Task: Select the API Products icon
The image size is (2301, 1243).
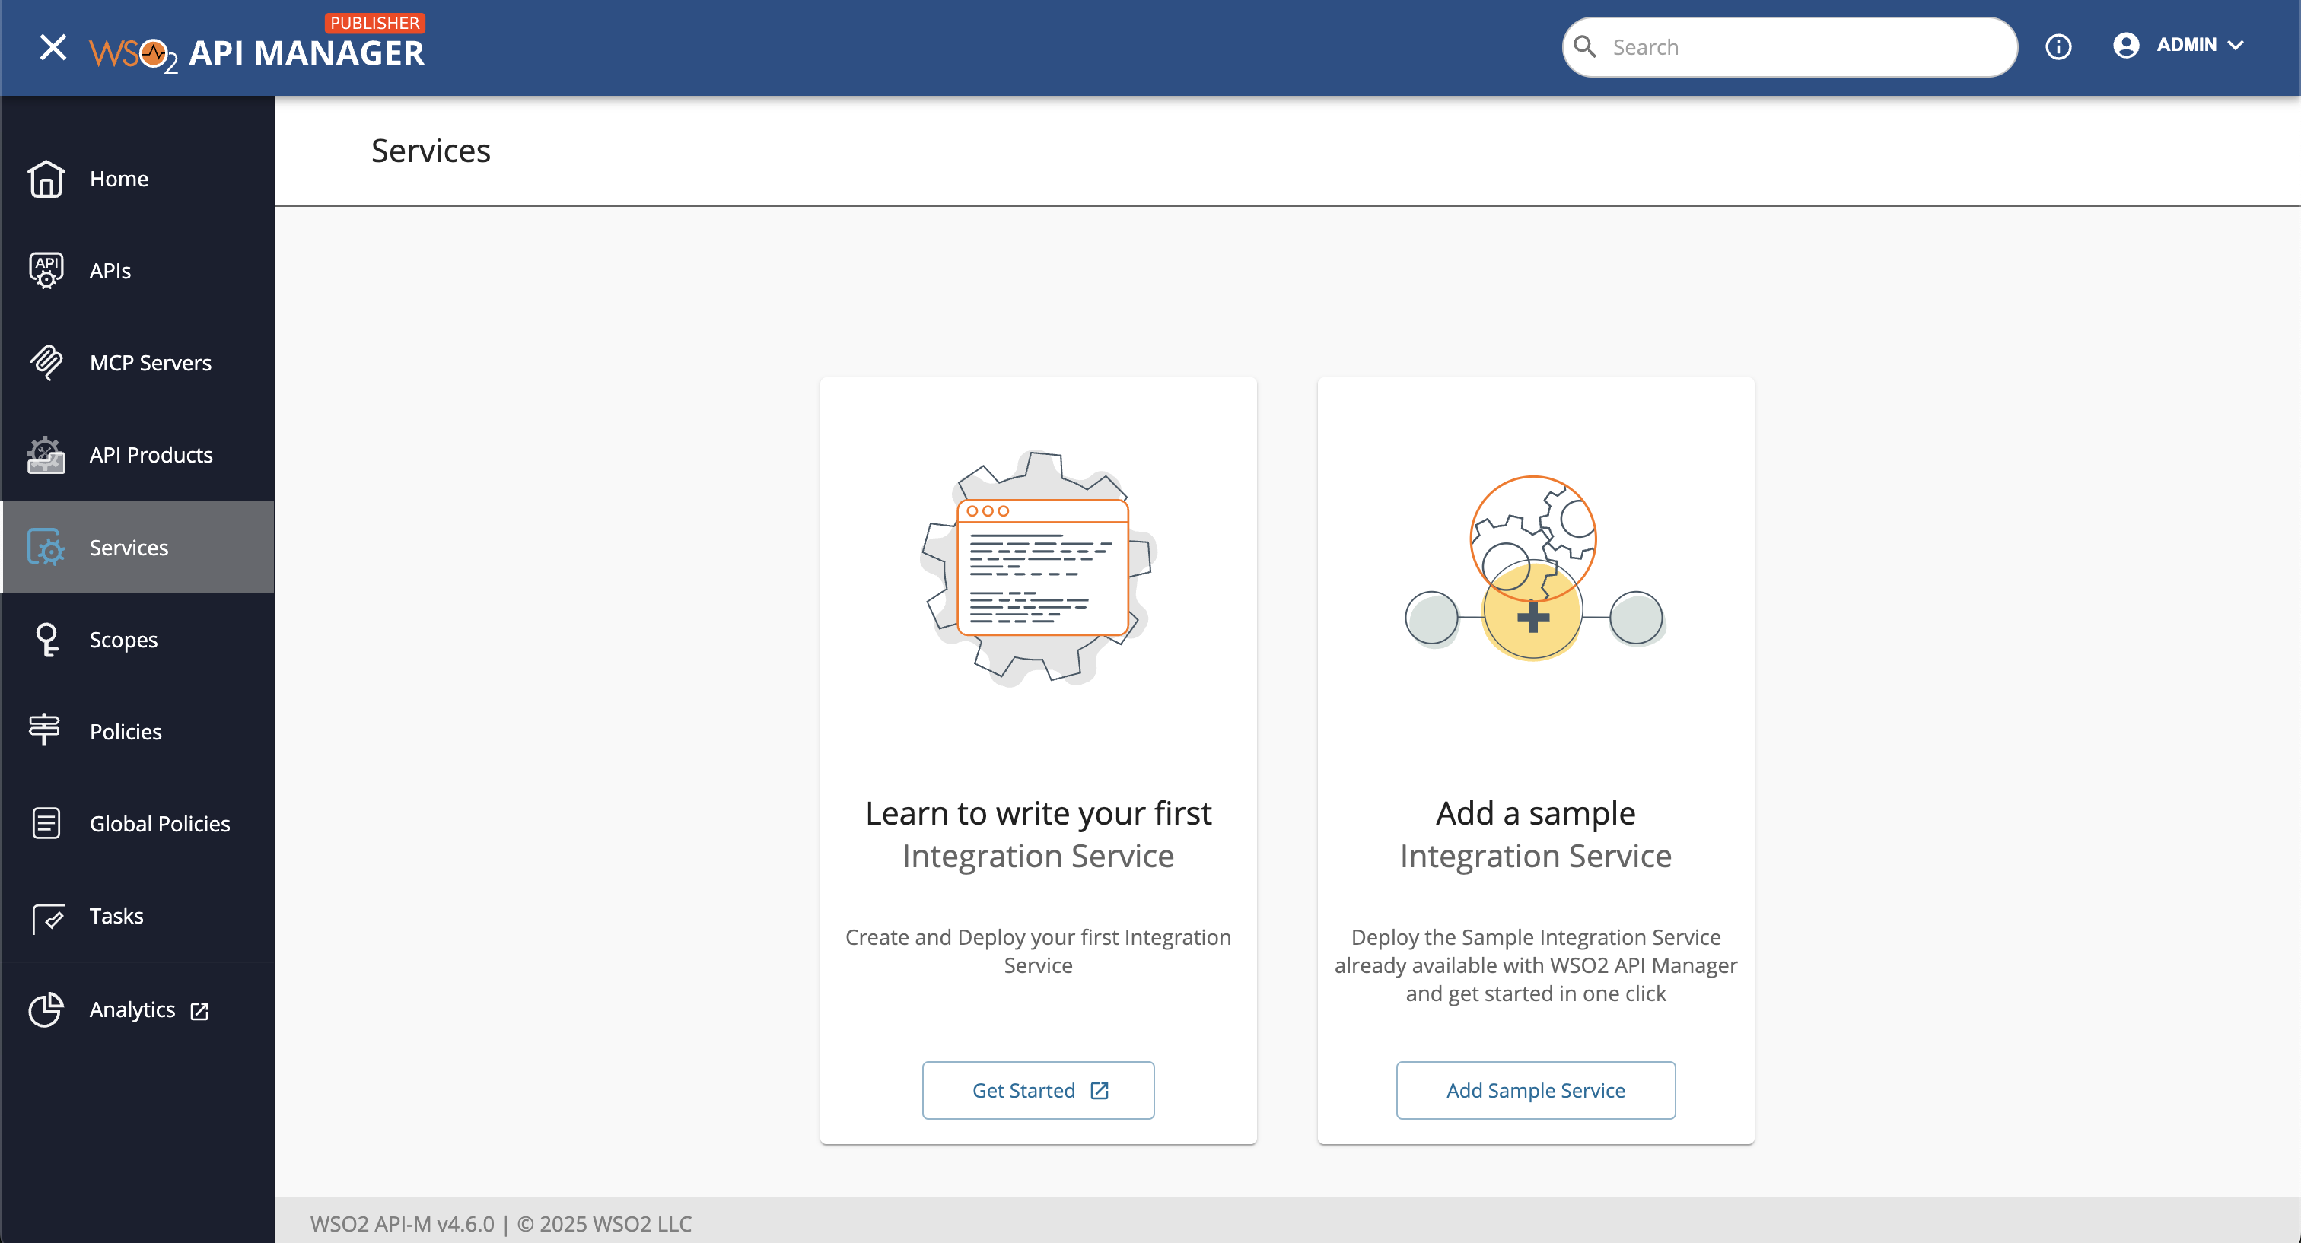Action: pos(46,454)
